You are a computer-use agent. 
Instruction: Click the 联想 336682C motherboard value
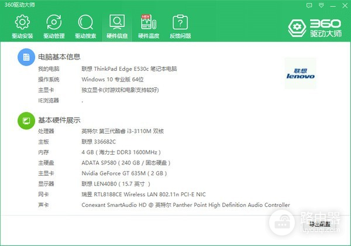point(99,142)
